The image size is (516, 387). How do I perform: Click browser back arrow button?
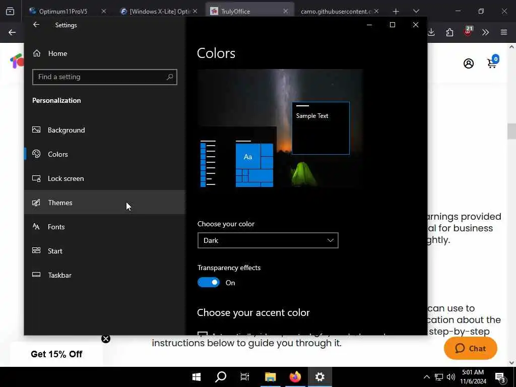click(12, 32)
